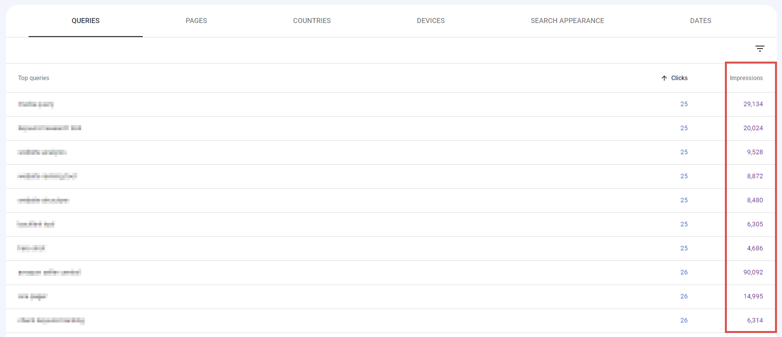This screenshot has width=782, height=337.
Task: Click the clicks value 26 on the last row
Action: 684,320
